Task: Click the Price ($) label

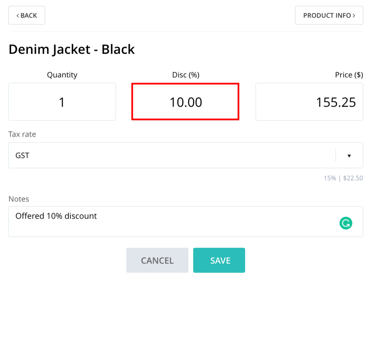Action: 349,75
